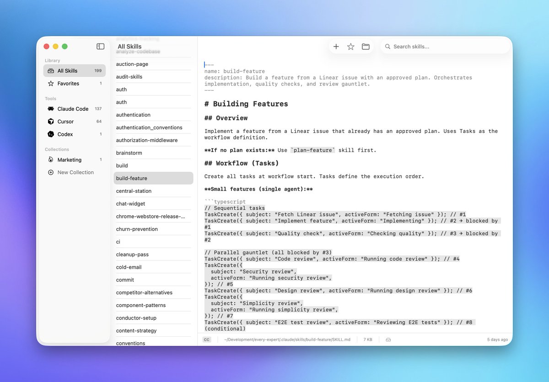
Task: Select the audit-skills entry
Action: [x=153, y=77]
